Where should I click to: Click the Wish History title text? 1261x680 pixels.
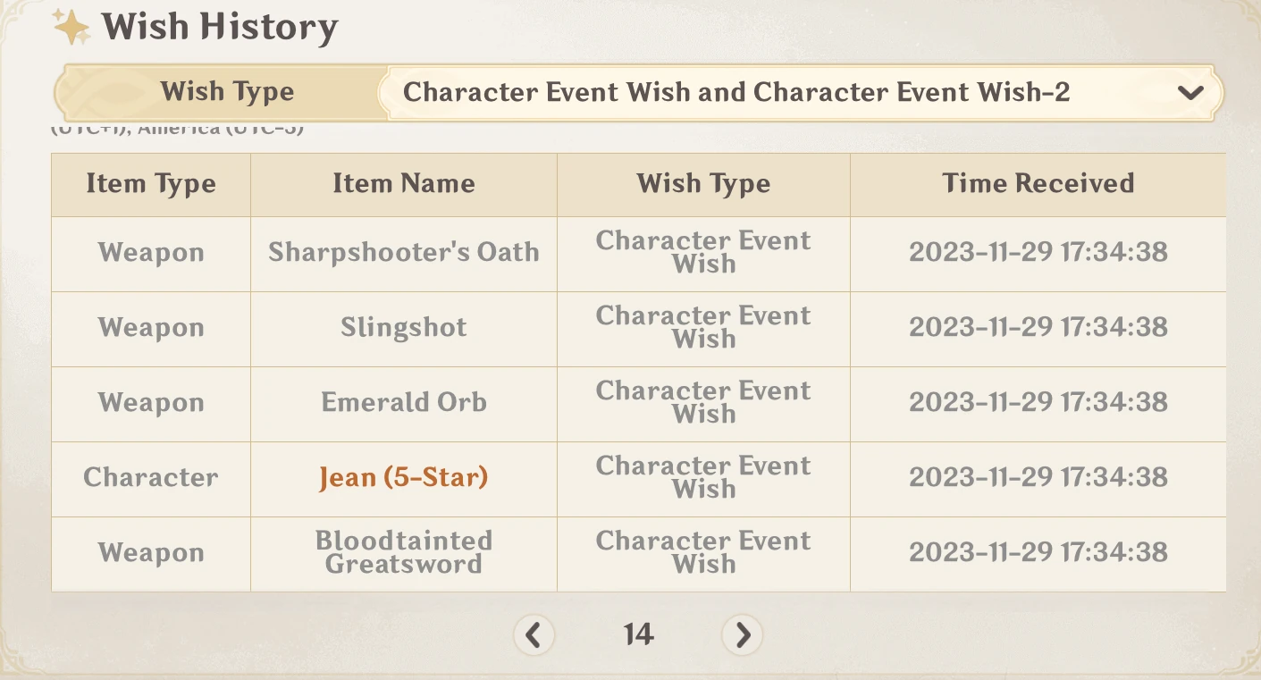tap(220, 27)
